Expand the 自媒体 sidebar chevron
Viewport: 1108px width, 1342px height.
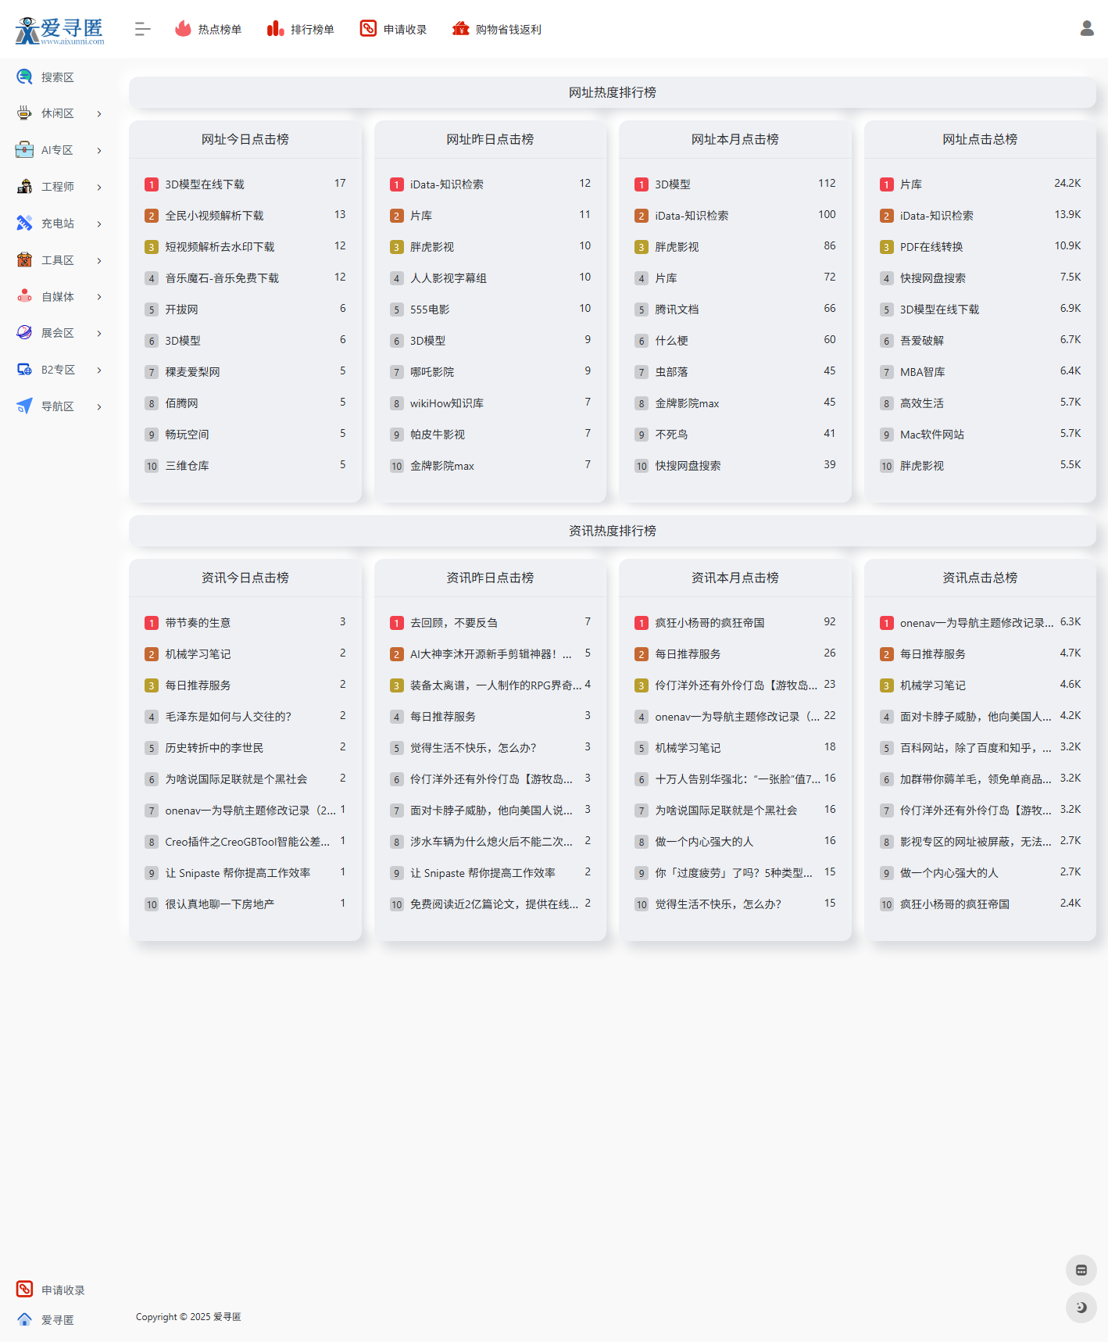(99, 297)
